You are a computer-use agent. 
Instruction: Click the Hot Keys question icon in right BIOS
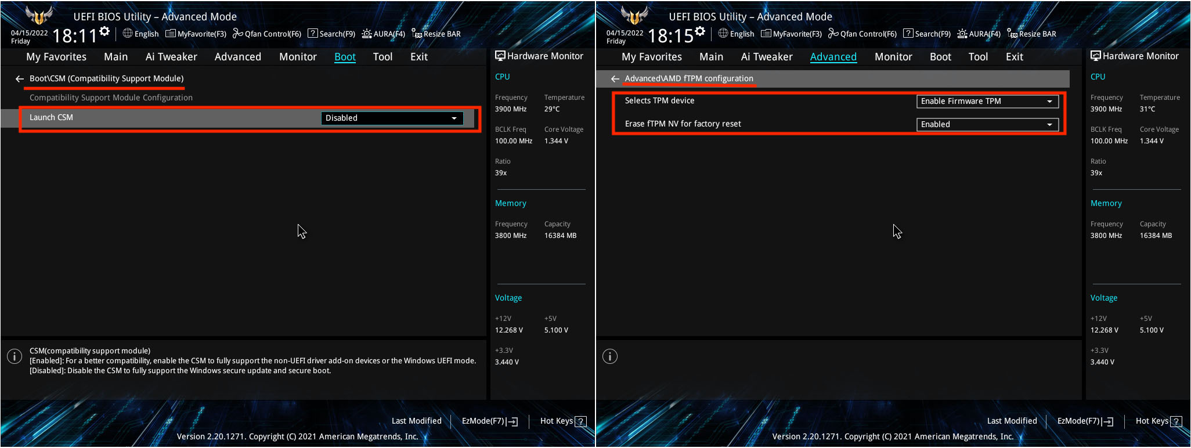click(1176, 421)
